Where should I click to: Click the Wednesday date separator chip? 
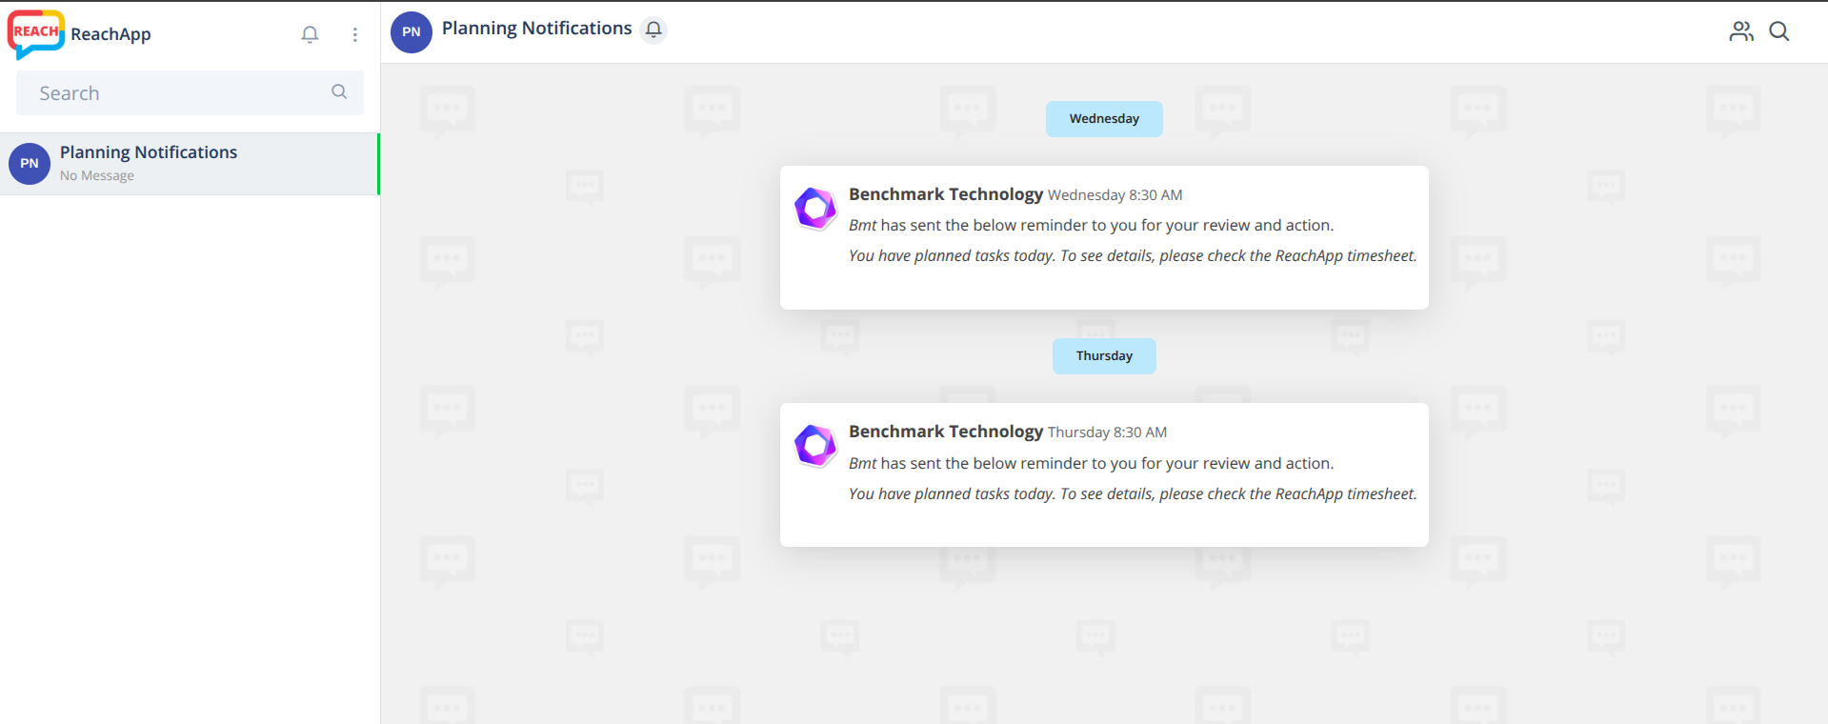point(1104,119)
